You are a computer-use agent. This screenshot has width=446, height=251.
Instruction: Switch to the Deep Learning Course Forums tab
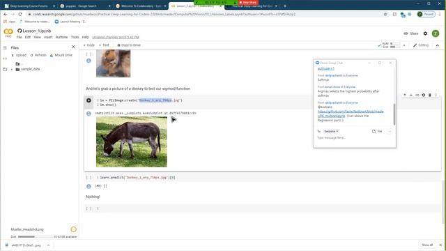29,6
